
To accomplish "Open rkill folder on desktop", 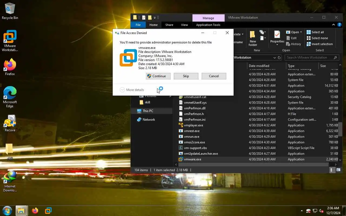I will (x=10, y=152).
